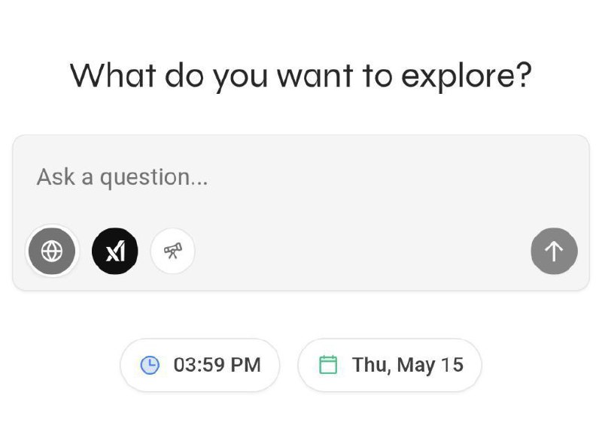
Task: Click the 'What do you want to explore?' heading
Action: [x=301, y=77]
